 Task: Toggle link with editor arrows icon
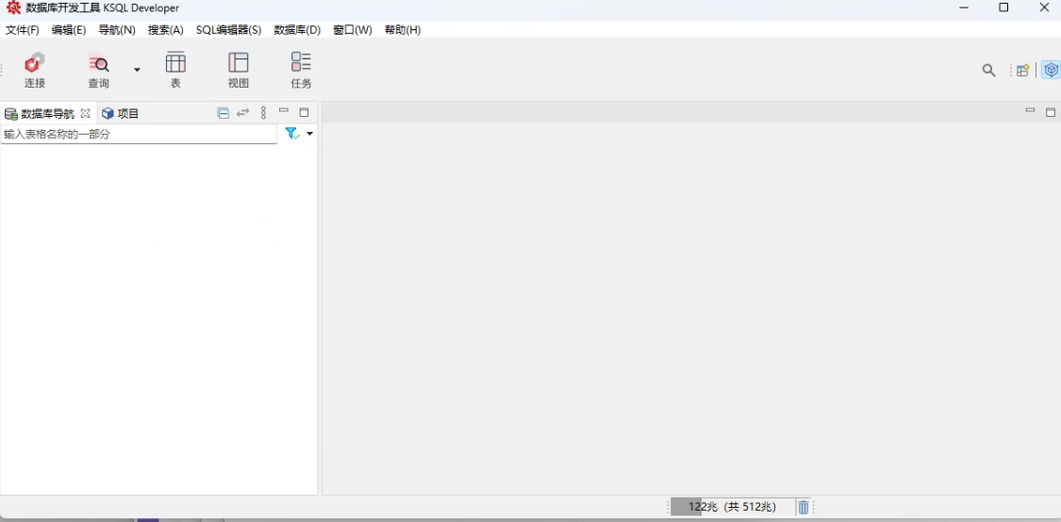pyautogui.click(x=243, y=113)
